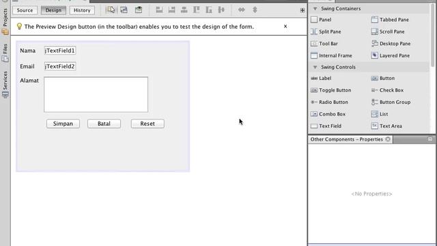Choose Layered Pane component
This screenshot has width=437, height=246.
(x=391, y=55)
